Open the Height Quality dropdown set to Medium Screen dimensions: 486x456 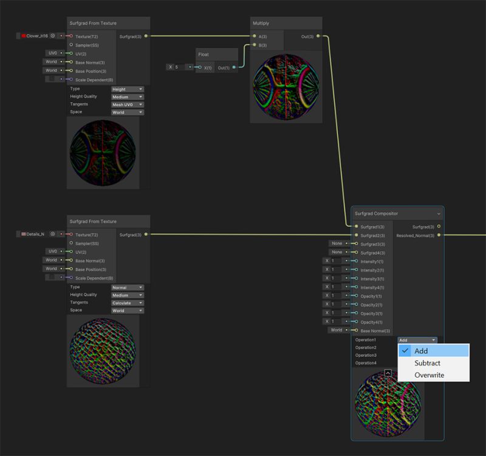click(127, 97)
